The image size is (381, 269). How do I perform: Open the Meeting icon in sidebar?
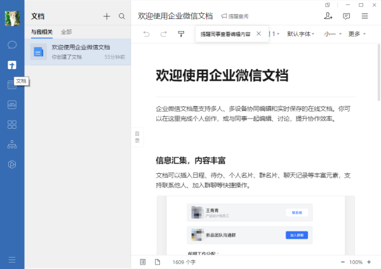[12, 105]
